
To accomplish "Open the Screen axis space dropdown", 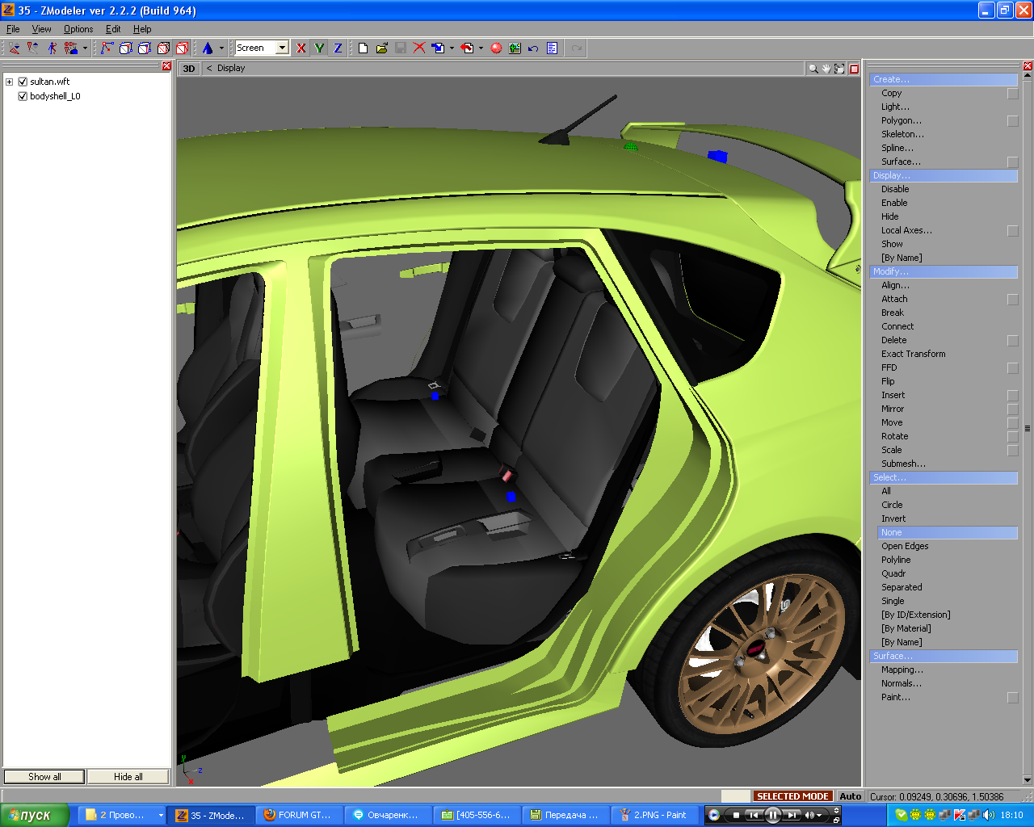I will coord(282,48).
